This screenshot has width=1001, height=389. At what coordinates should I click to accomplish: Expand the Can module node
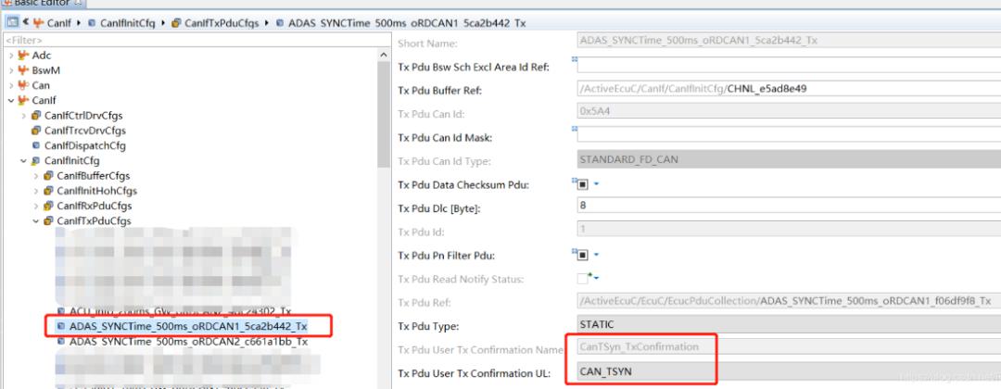point(11,85)
